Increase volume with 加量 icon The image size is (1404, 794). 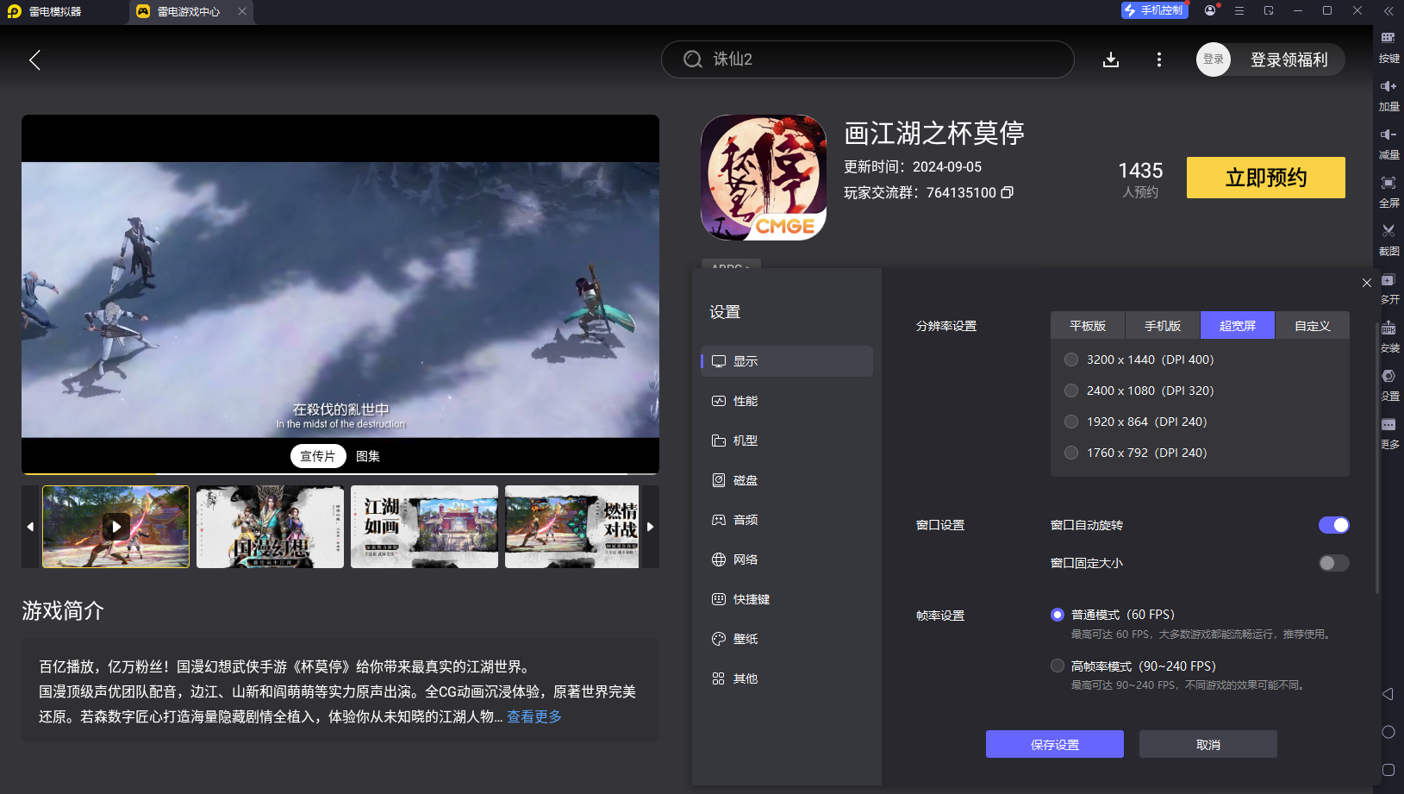click(x=1388, y=96)
